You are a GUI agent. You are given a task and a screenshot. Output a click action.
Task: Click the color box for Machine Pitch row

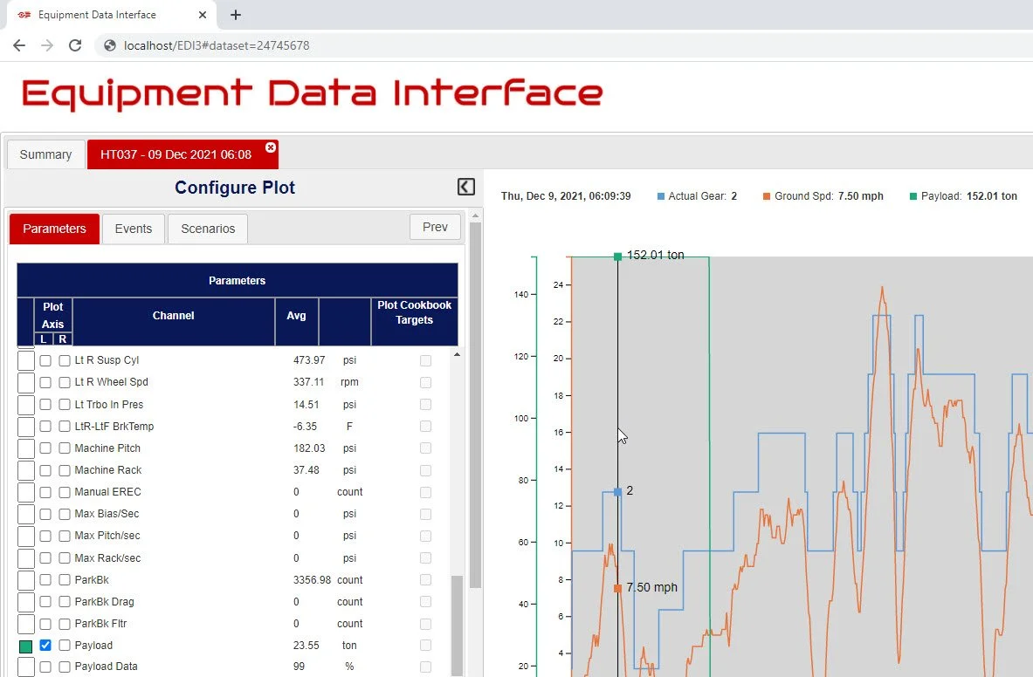pos(25,448)
